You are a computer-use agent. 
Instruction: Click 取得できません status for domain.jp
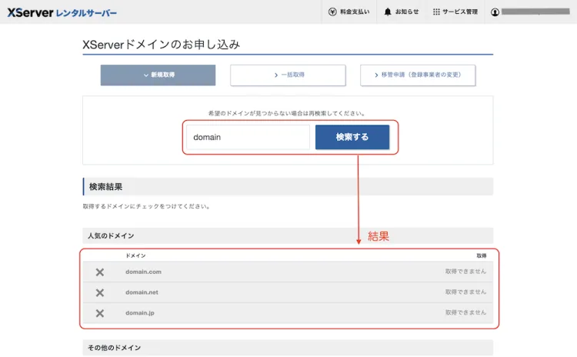coord(465,313)
